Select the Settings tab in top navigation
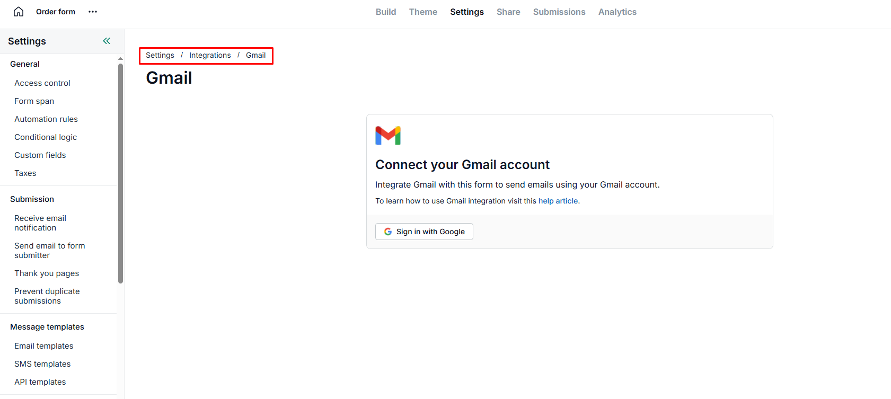891x399 pixels. point(467,12)
